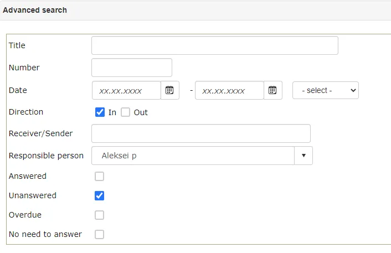This screenshot has height=253, width=391.
Task: Focus the Number input field
Action: click(x=132, y=68)
